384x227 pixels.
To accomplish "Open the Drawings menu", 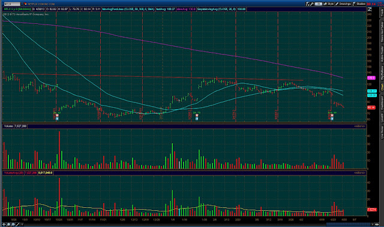I will tap(343, 4).
